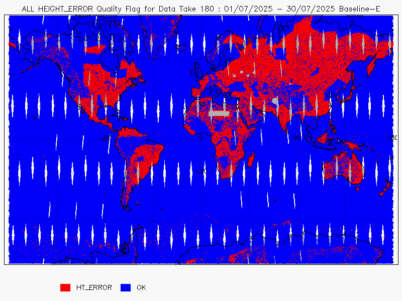Click the OK legend label
402x301 pixels.
tap(141, 287)
